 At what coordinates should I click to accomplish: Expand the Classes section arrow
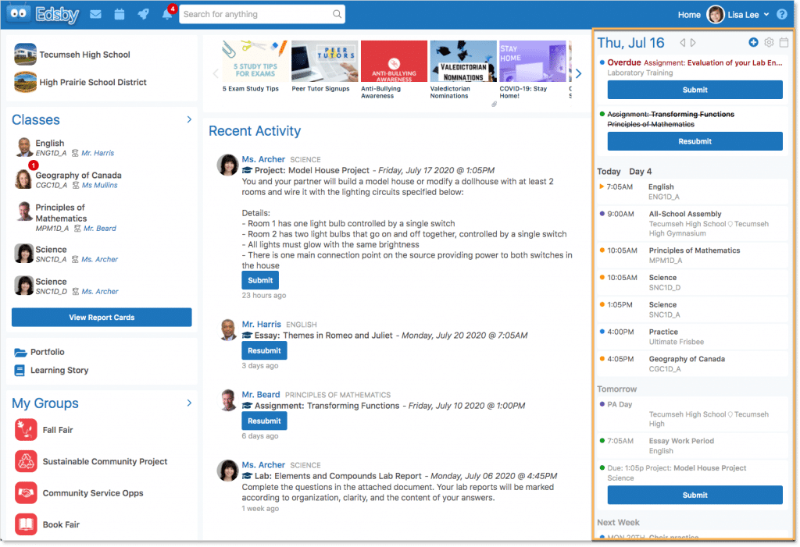(x=189, y=119)
